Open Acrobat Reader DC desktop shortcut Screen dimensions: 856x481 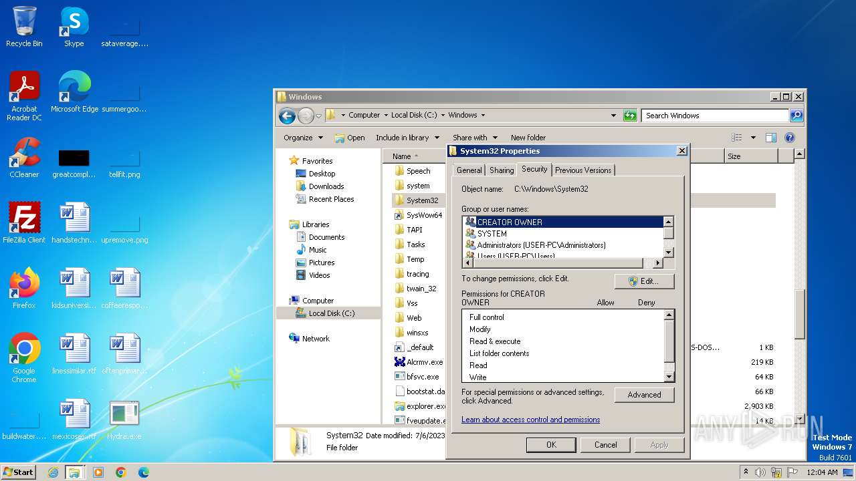click(x=24, y=96)
